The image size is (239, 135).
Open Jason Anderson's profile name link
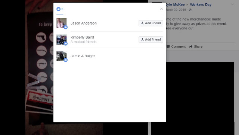tap(84, 23)
